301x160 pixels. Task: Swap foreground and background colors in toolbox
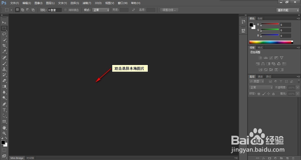click(6, 138)
